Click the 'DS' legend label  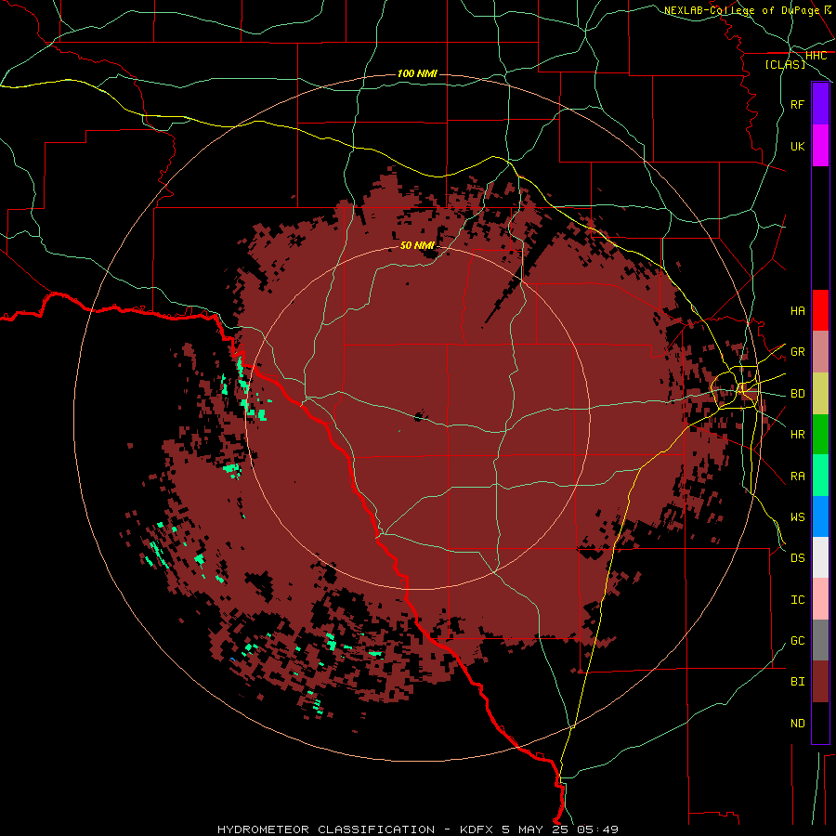click(x=797, y=558)
